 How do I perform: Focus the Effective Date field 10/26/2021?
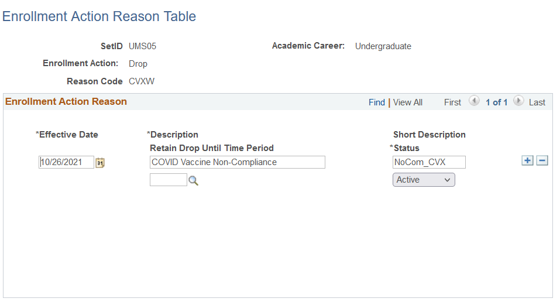click(67, 162)
